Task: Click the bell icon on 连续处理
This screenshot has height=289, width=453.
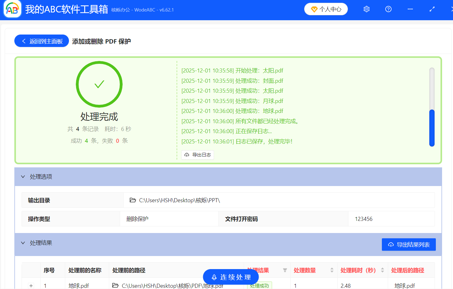Action: tap(214, 277)
